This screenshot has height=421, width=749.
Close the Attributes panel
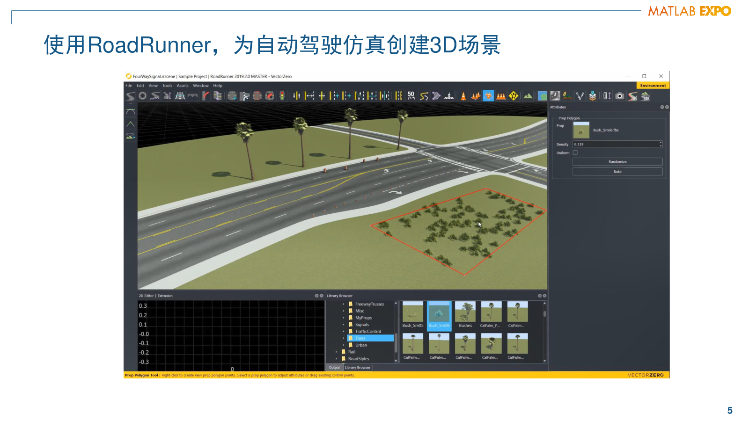pos(667,107)
